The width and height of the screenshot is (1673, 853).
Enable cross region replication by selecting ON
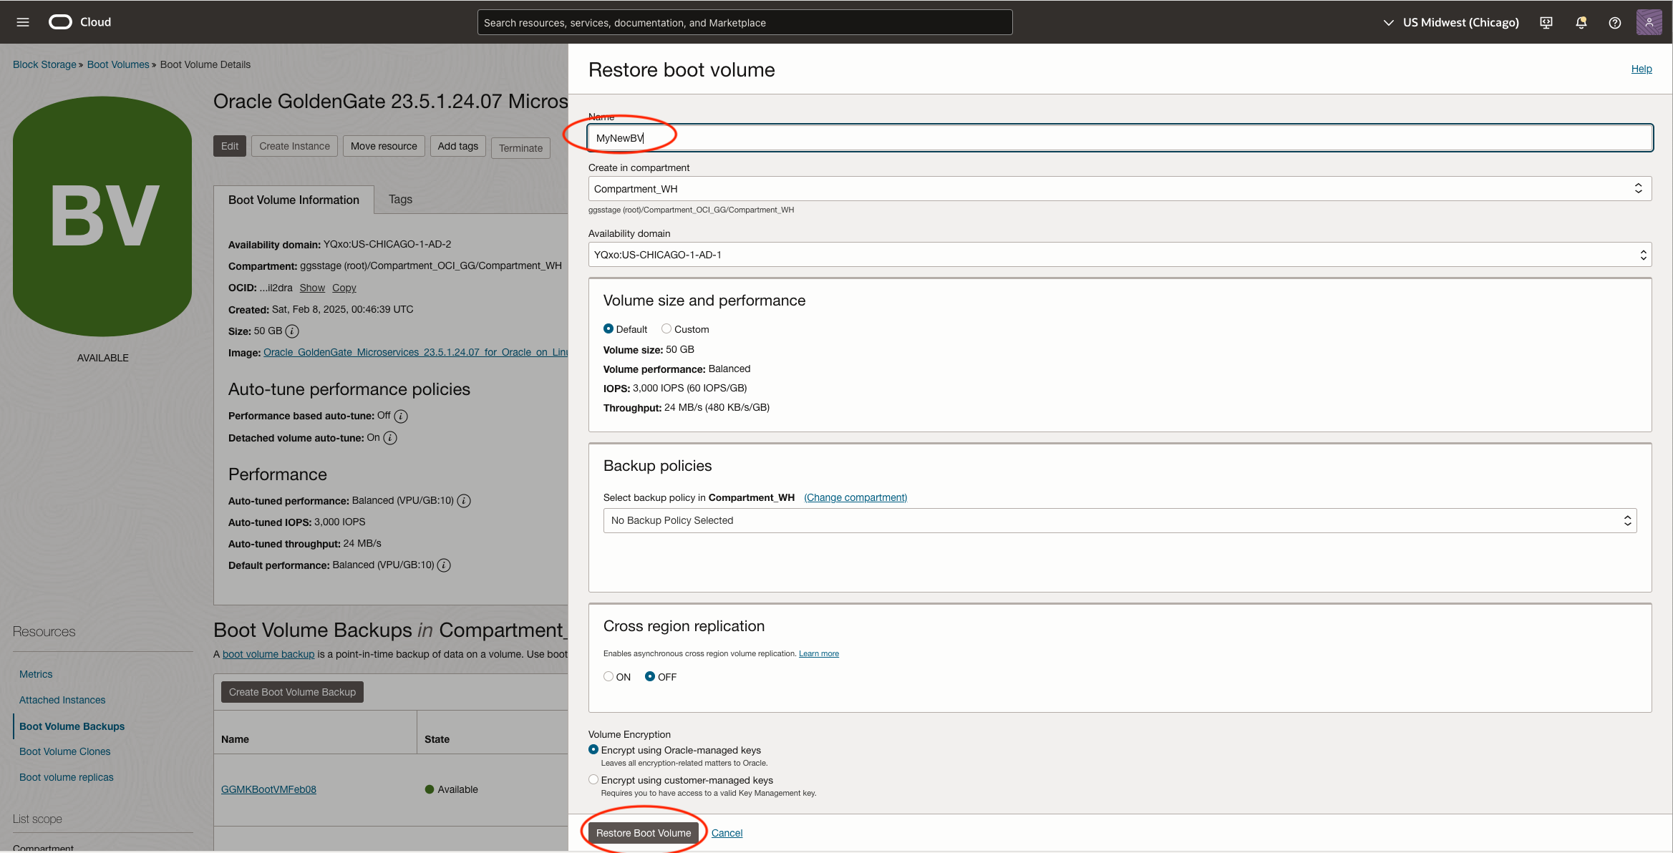pyautogui.click(x=608, y=676)
